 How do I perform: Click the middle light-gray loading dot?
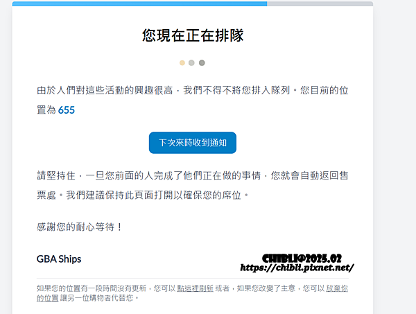click(x=191, y=63)
